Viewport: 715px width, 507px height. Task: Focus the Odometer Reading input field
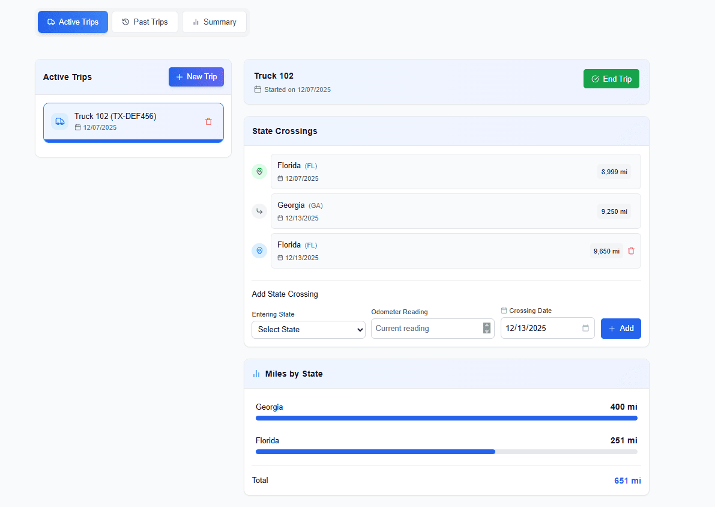coord(426,329)
